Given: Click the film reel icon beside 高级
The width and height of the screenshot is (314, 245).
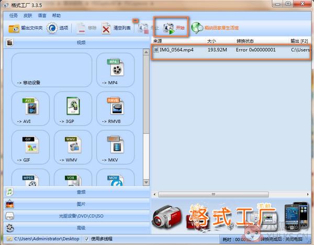Looking at the screenshot, I should point(10,228).
